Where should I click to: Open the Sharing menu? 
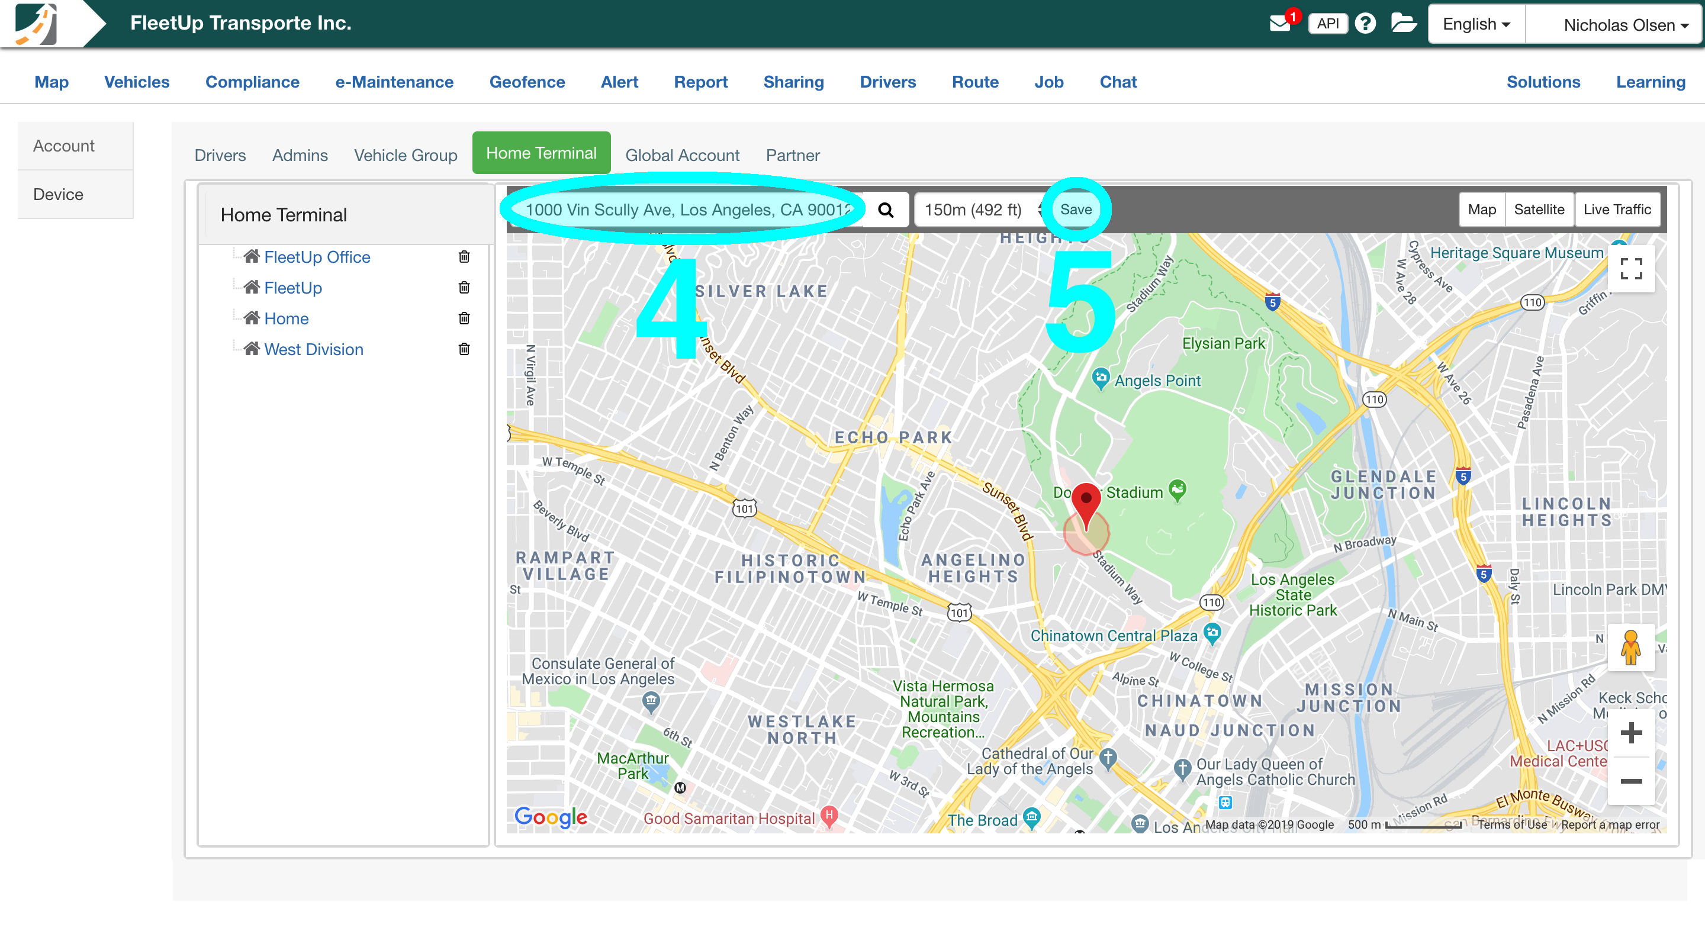tap(793, 82)
